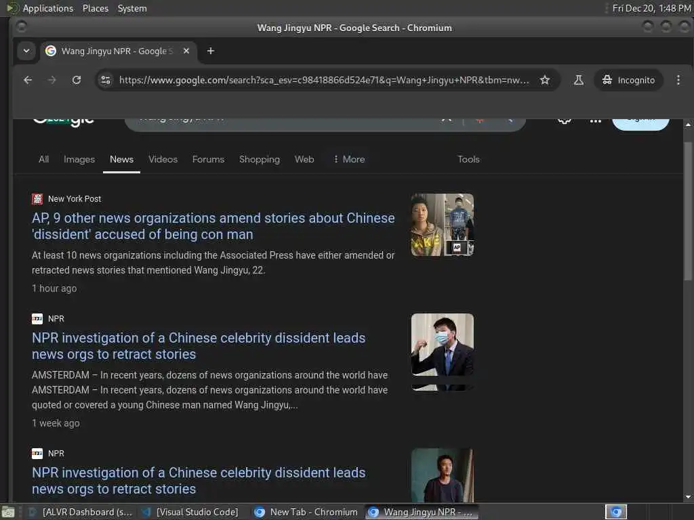Viewport: 694px width, 520px height.
Task: Click the show desktop icon in taskbar
Action: point(8,512)
